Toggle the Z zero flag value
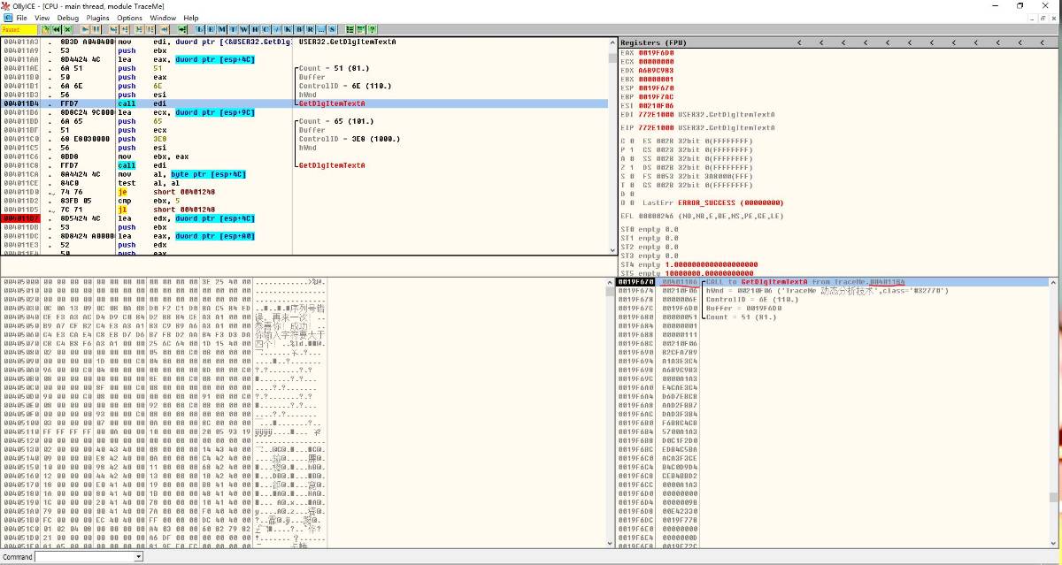The image size is (1062, 565). pyautogui.click(x=634, y=167)
